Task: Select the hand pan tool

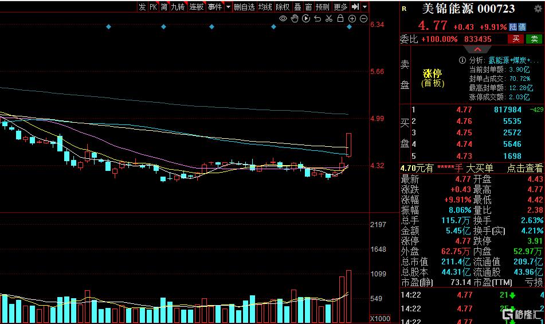Action: [295, 18]
